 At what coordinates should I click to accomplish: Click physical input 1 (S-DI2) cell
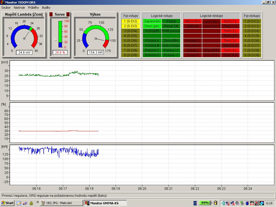click(130, 21)
